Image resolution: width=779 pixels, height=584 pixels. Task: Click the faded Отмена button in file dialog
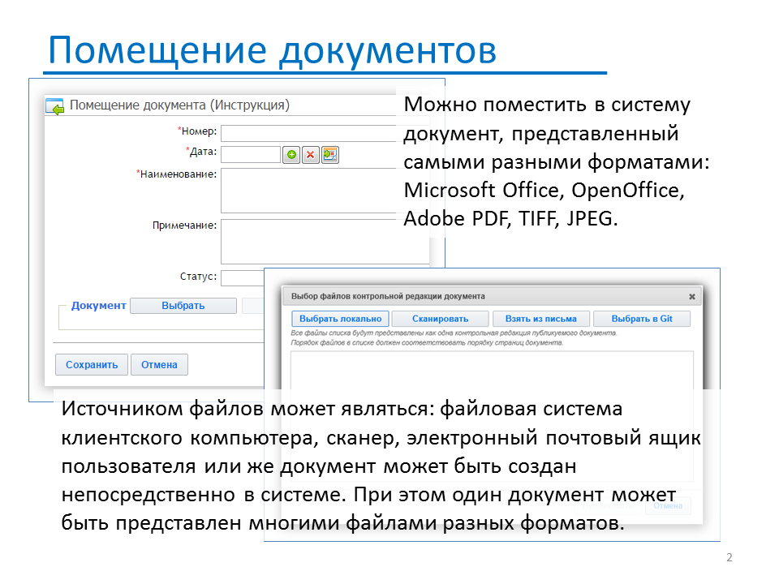668,506
